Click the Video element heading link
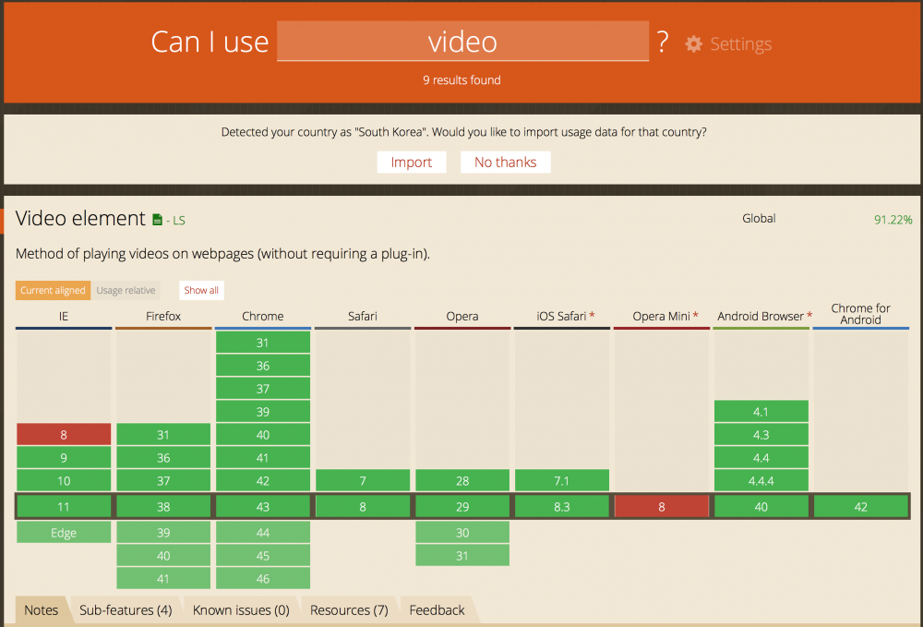 click(81, 219)
